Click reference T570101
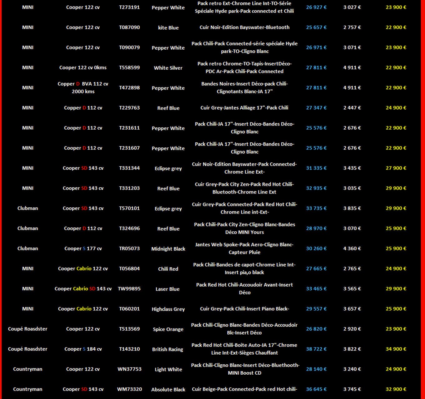The height and width of the screenshot is (399, 425). (129, 208)
